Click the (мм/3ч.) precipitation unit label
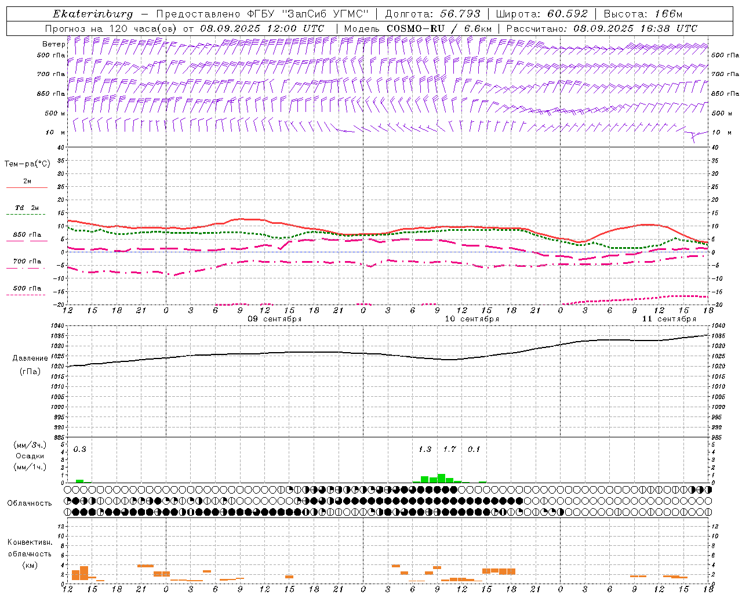Image resolution: width=742 pixels, height=594 pixels. click(x=30, y=445)
